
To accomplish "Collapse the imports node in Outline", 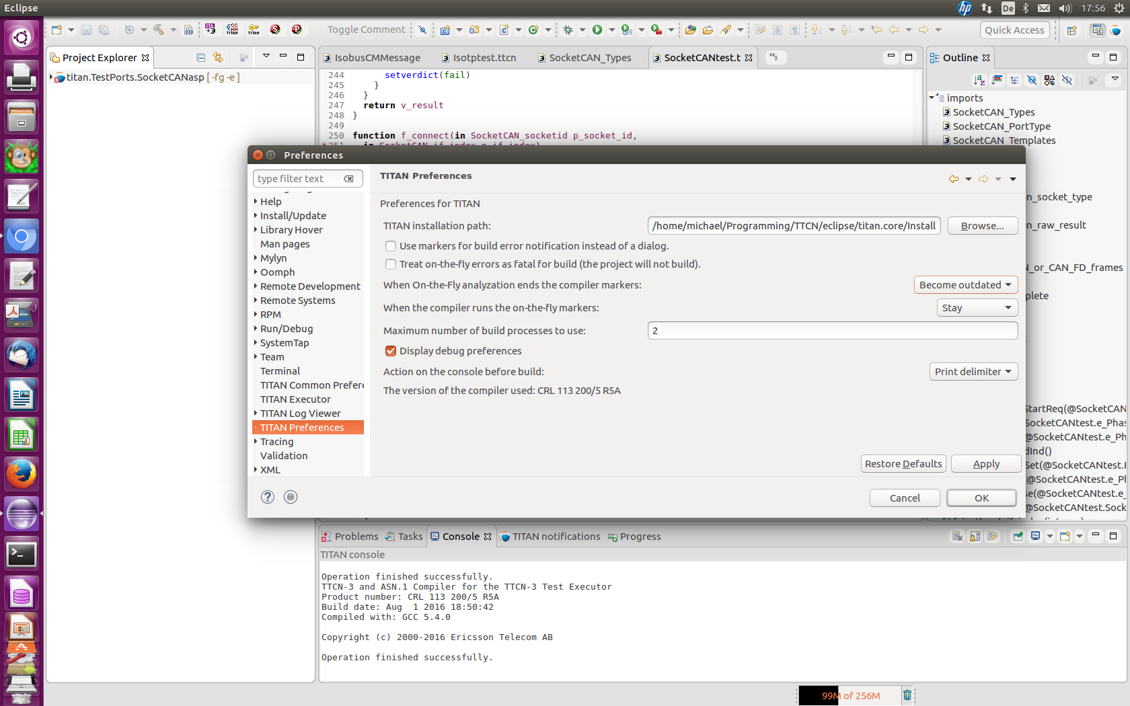I will pyautogui.click(x=932, y=97).
